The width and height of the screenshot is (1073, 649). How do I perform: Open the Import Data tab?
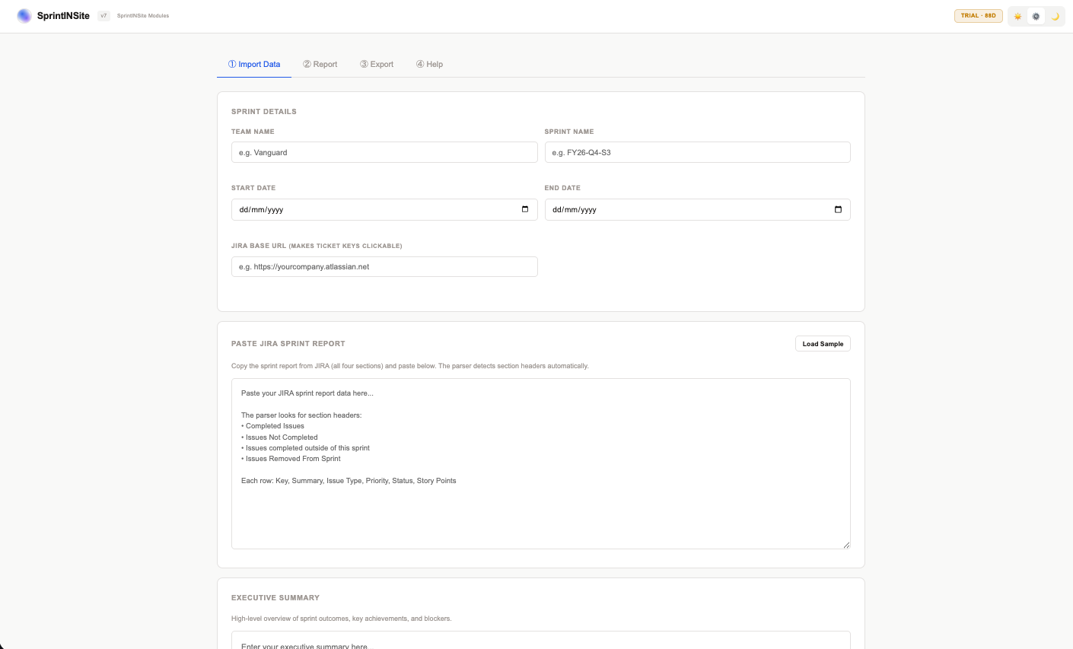tap(254, 64)
